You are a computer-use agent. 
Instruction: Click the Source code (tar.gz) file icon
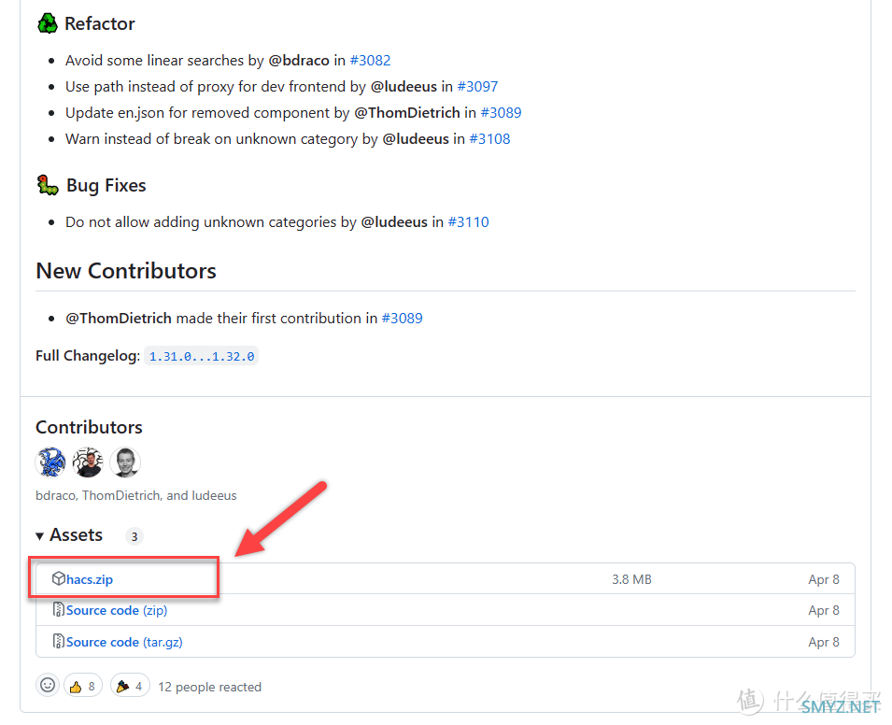[x=59, y=641]
